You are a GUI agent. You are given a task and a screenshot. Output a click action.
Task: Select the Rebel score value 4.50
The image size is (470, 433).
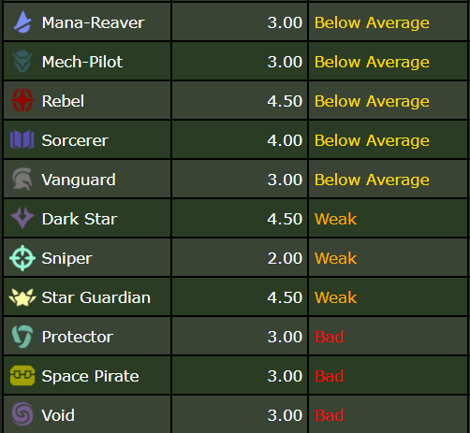pos(285,101)
